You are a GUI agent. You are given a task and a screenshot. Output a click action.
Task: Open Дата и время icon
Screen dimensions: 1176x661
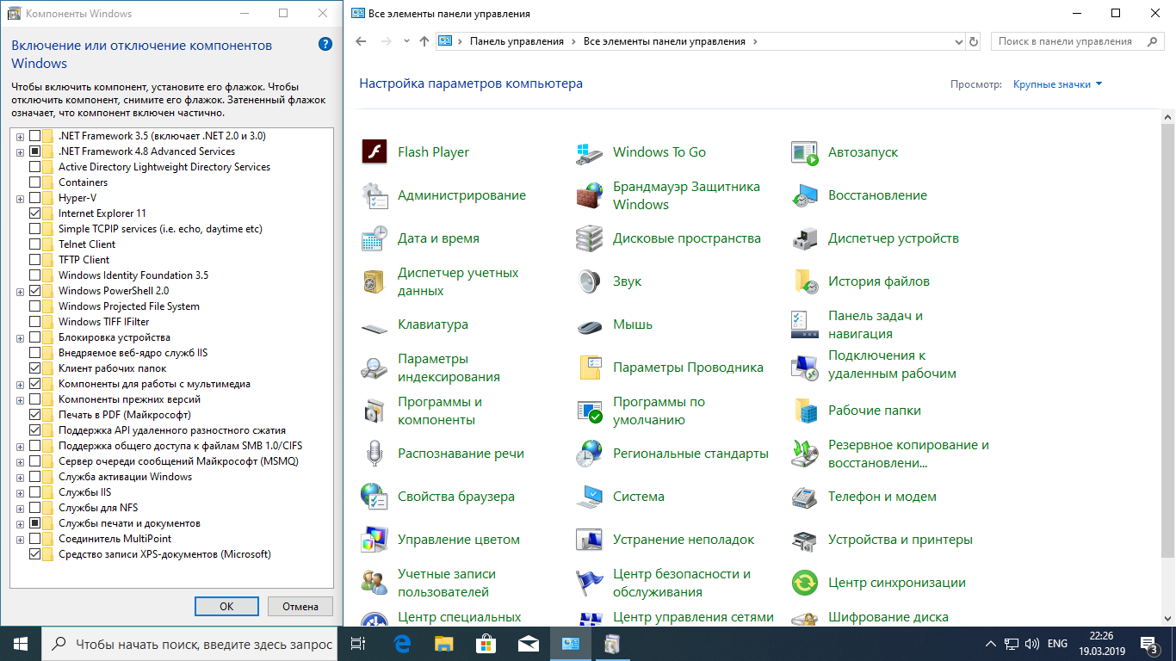[x=374, y=238]
